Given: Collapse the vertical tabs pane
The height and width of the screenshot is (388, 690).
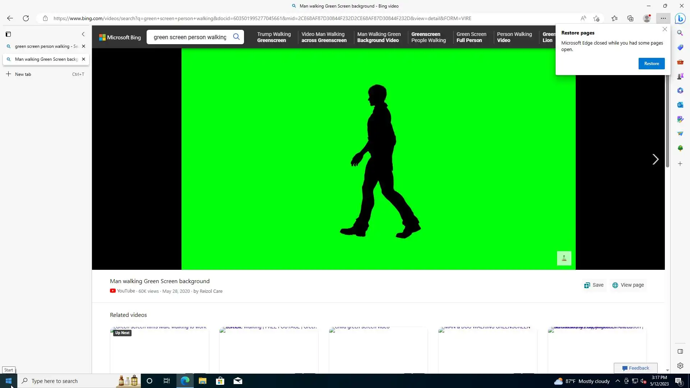Looking at the screenshot, I should point(83,34).
